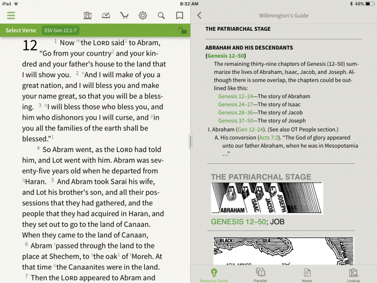Image resolution: width=377 pixels, height=283 pixels.
Task: Tap cross-reference letter p before "in"
Action: (x=152, y=116)
